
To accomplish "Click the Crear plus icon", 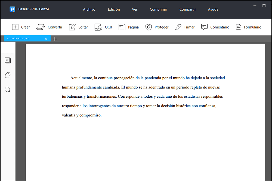I will (x=15, y=27).
